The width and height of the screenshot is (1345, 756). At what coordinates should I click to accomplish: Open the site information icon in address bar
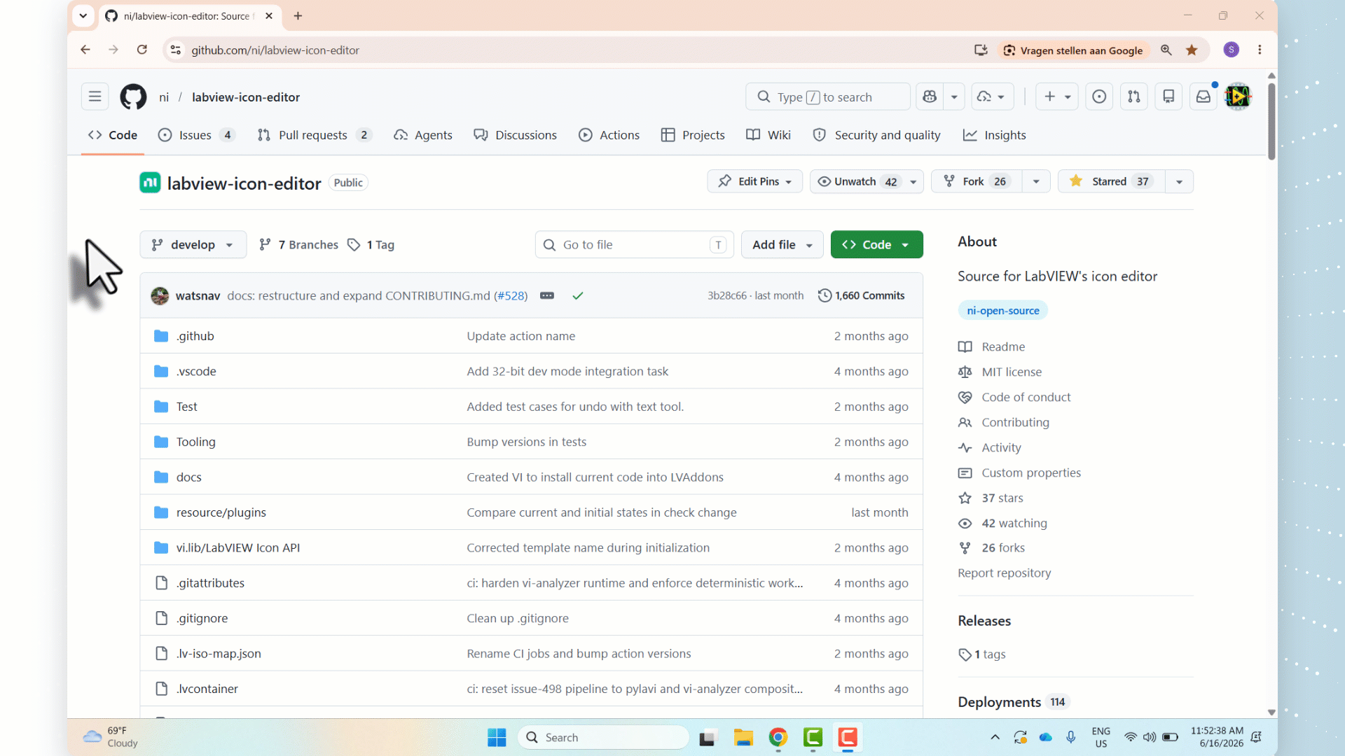coord(176,50)
